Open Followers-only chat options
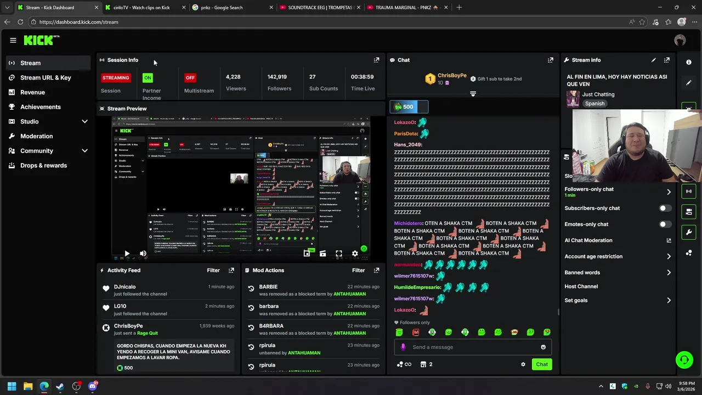702x395 pixels. (x=618, y=191)
